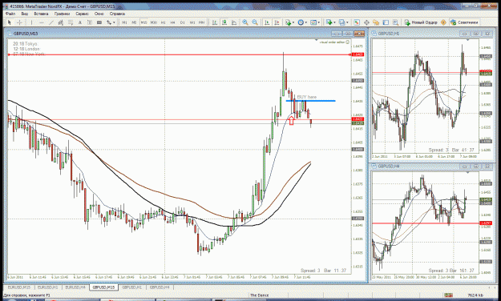
Task: Activate the Crosshair tool
Action: coord(19,22)
